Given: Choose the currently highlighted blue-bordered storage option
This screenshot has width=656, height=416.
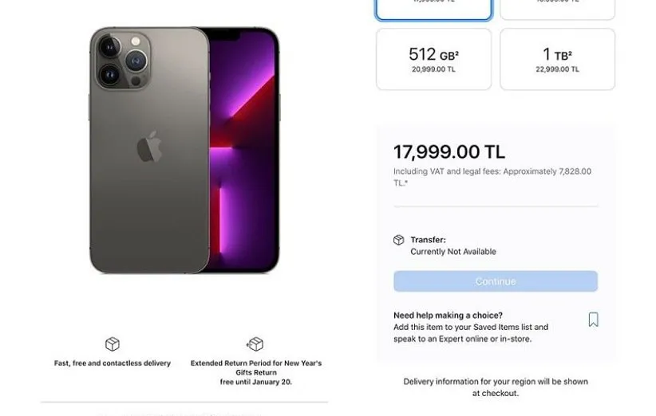Looking at the screenshot, I should [434, 10].
